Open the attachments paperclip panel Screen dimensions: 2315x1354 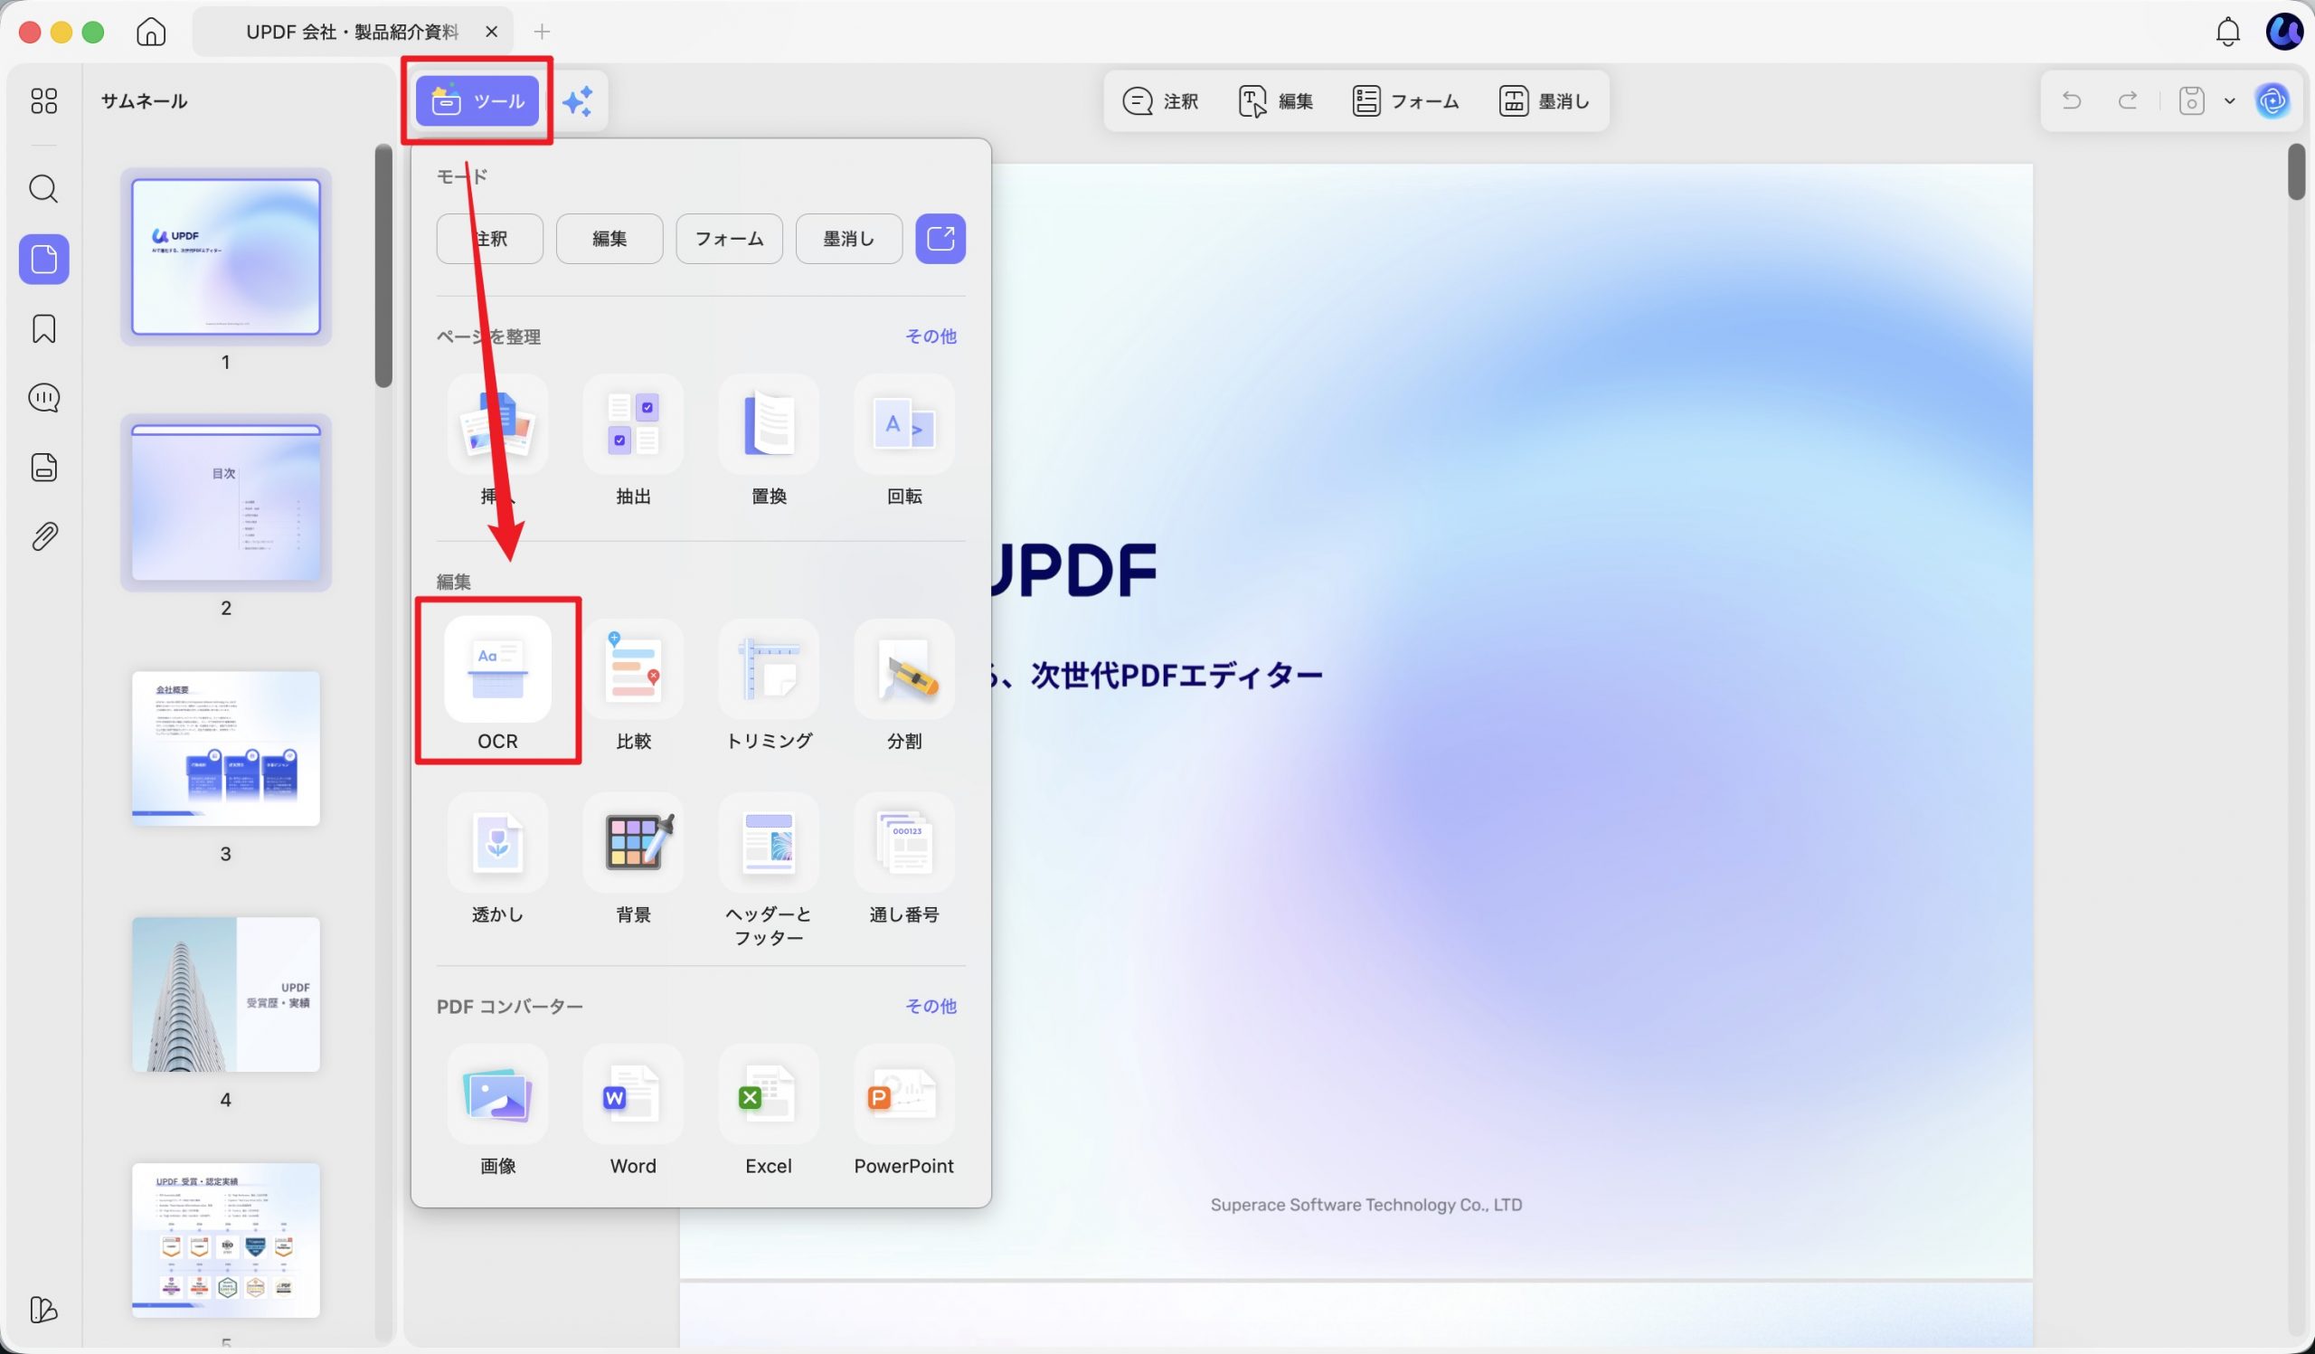point(43,536)
